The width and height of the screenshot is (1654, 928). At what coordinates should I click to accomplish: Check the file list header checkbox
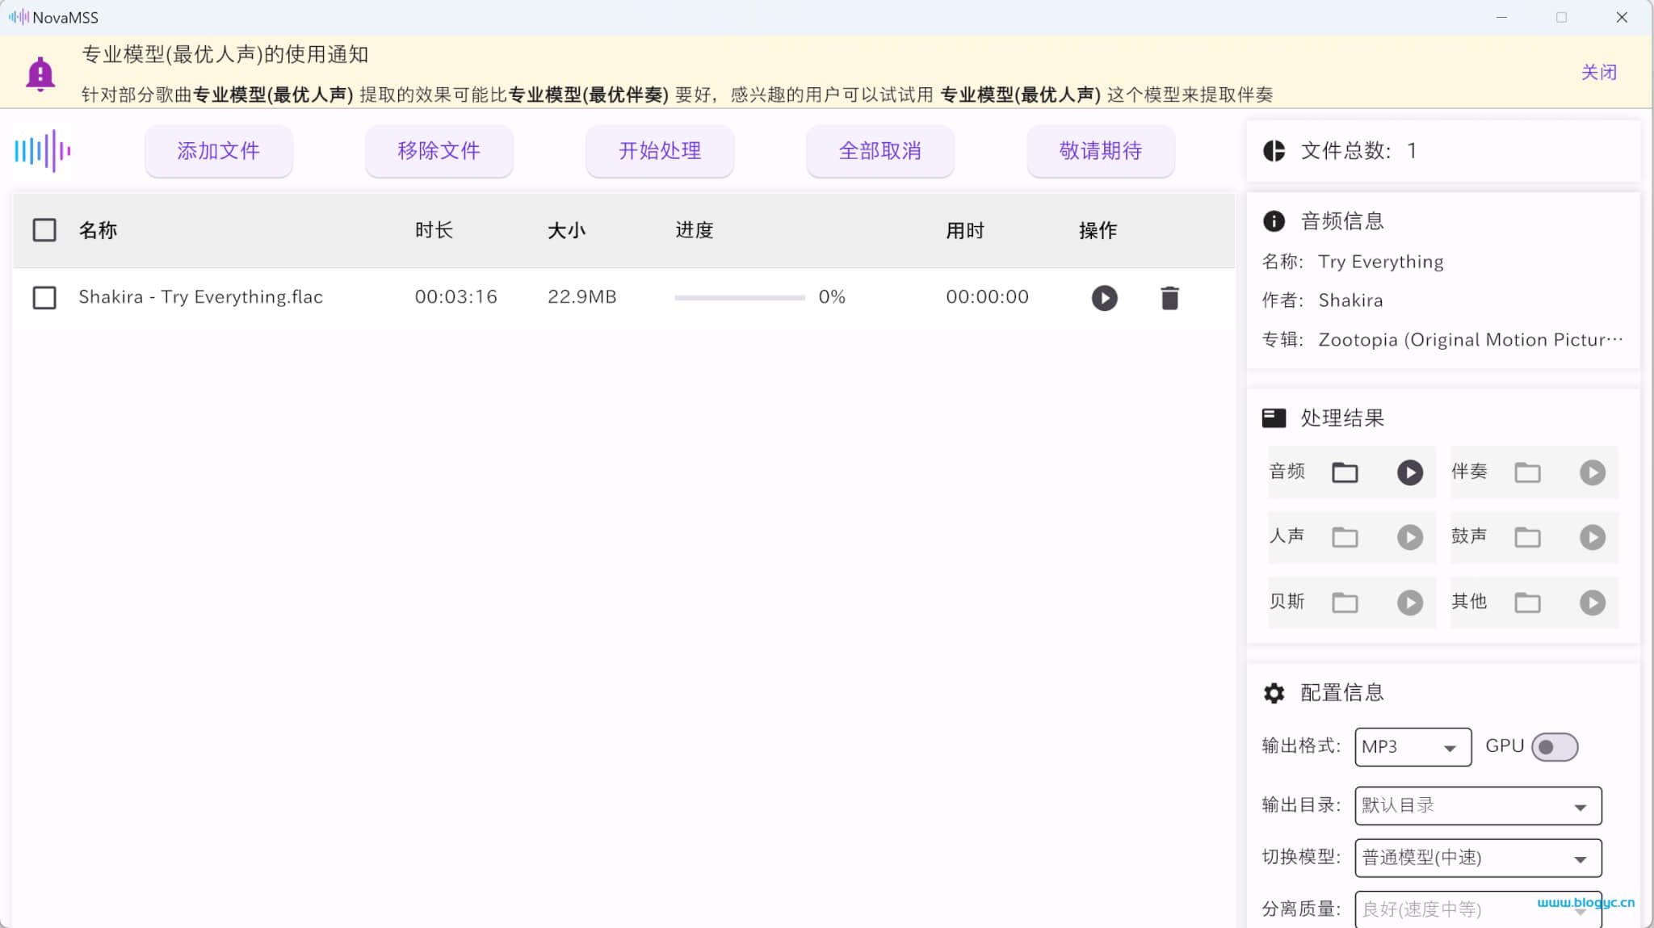(x=44, y=229)
